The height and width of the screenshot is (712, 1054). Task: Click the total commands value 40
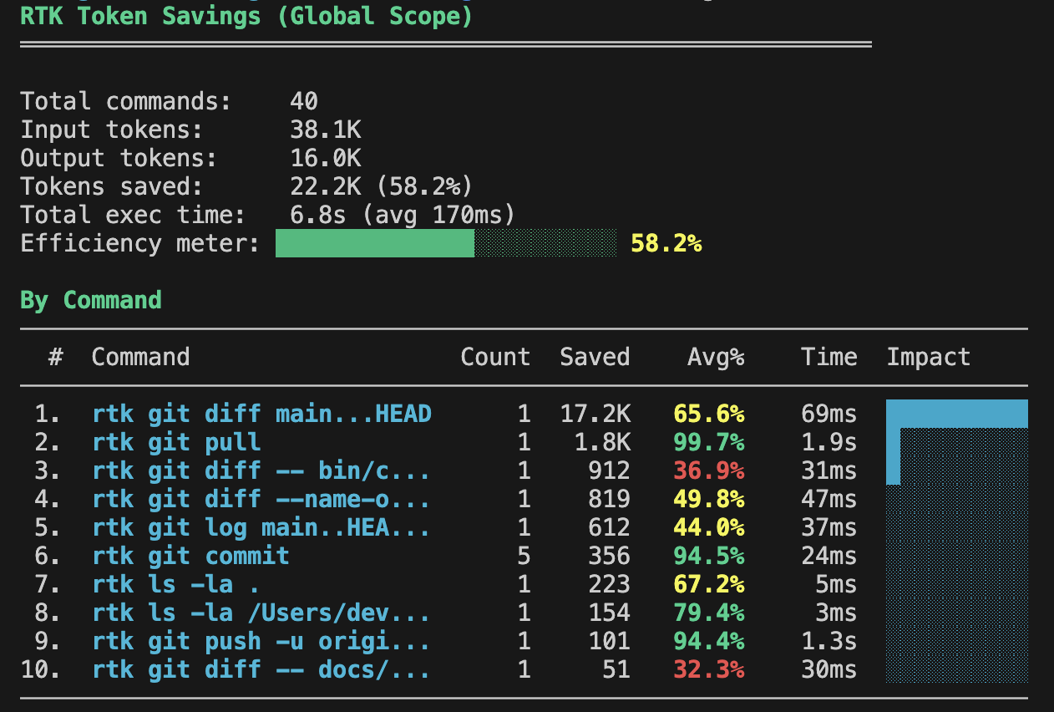(304, 101)
